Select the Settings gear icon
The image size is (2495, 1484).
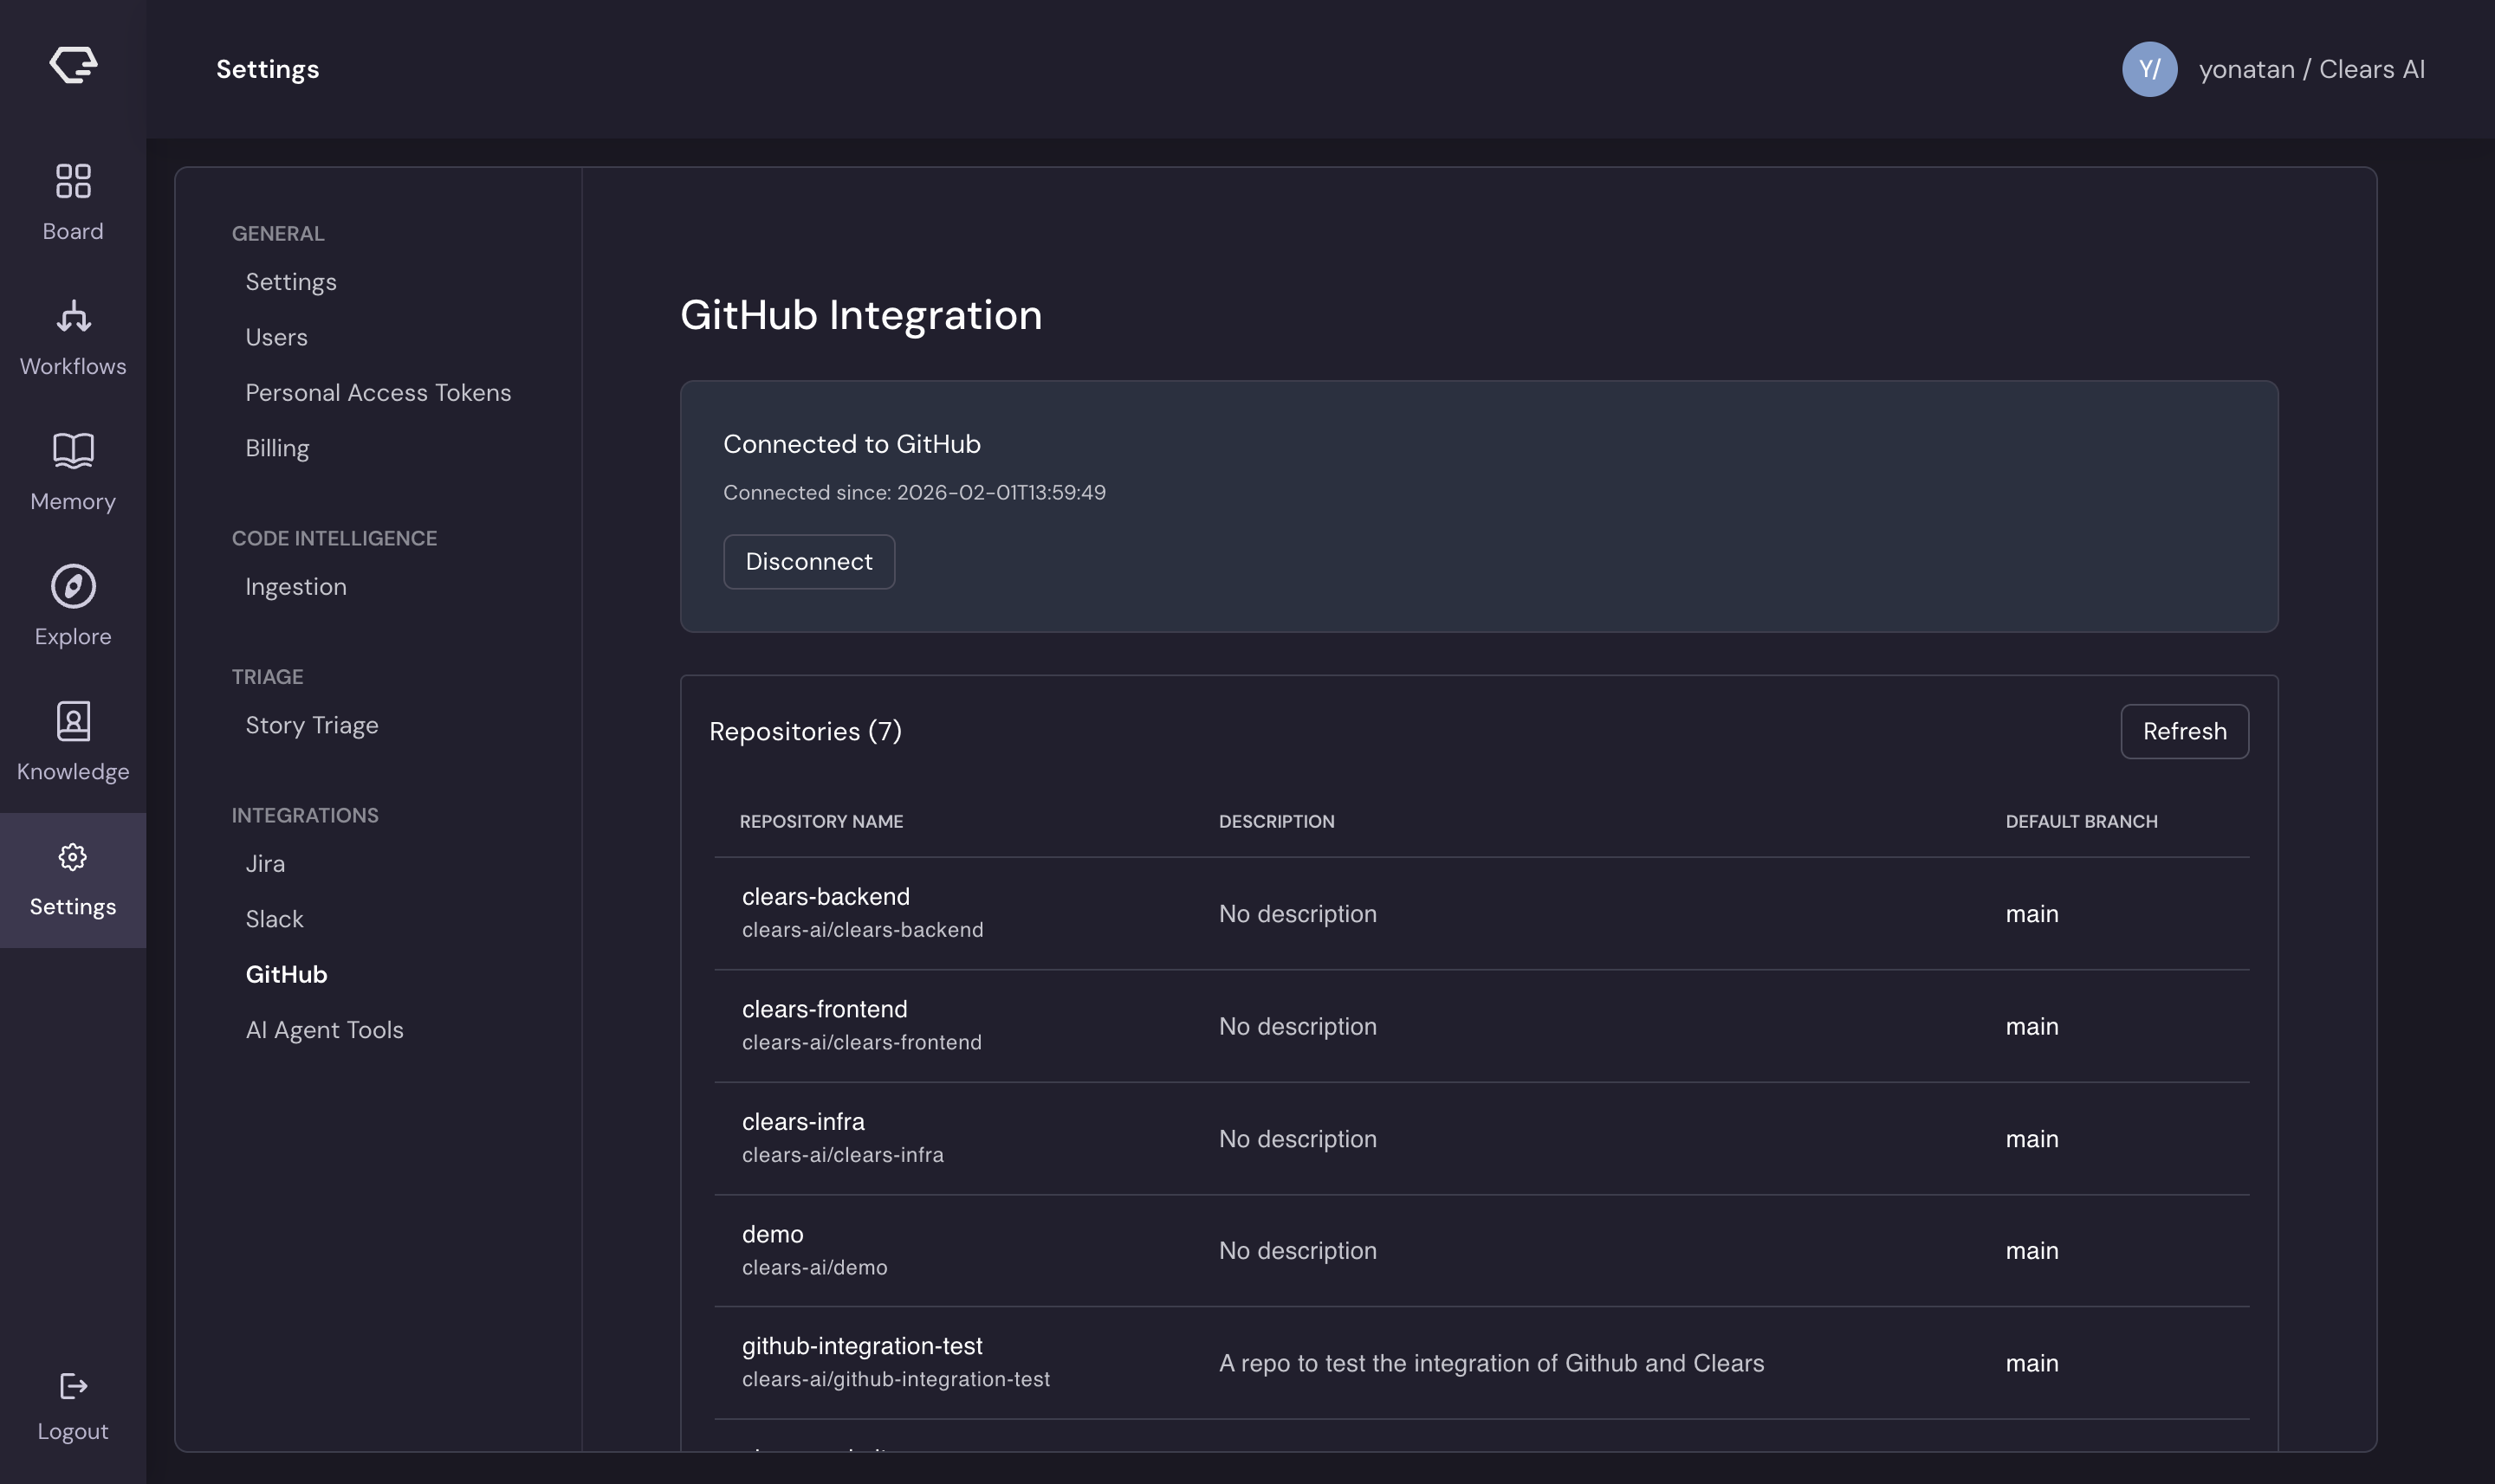pos(73,857)
